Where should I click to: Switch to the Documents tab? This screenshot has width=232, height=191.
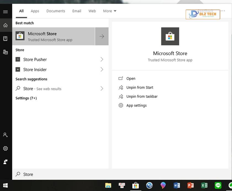tap(56, 11)
